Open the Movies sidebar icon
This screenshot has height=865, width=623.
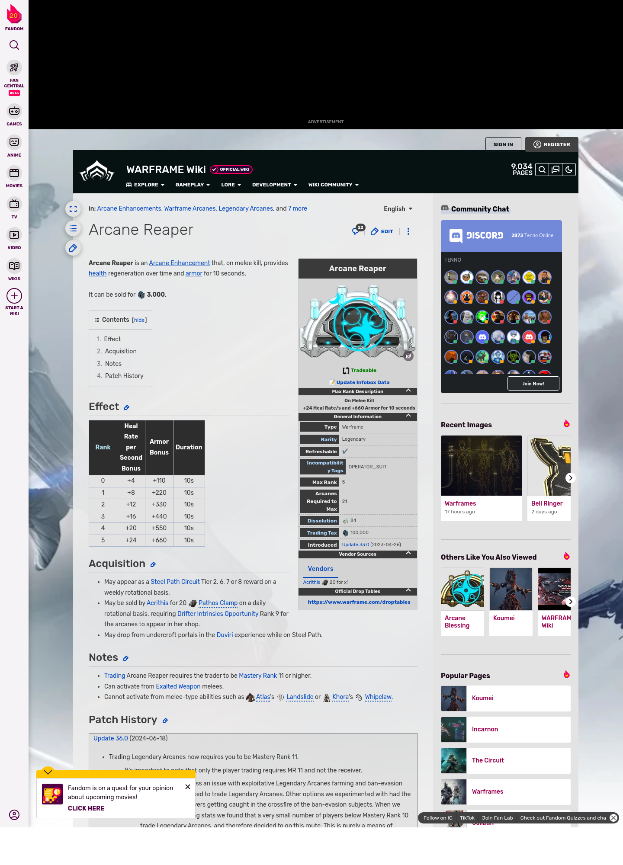[14, 173]
